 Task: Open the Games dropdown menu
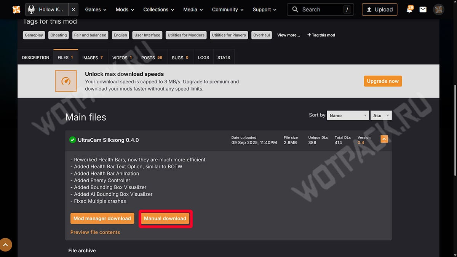coord(96,10)
